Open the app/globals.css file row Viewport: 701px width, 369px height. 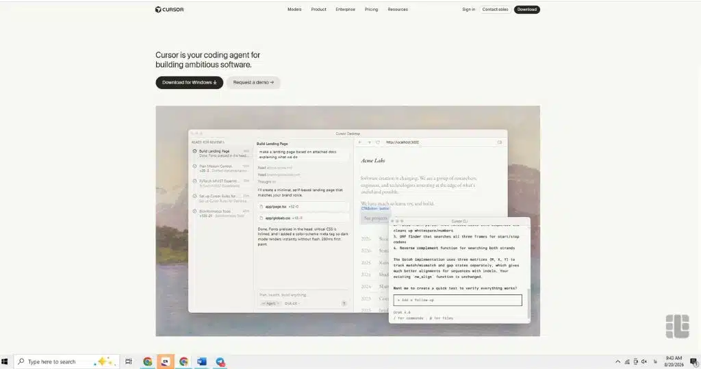303,218
